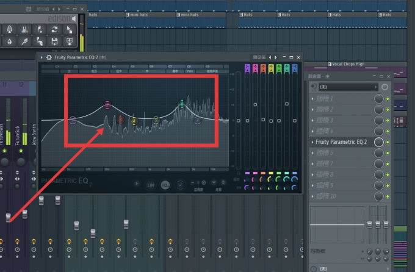Screen dimensions: 415x272
Task: Click the orange band 3 filter type icon
Action: (263, 68)
